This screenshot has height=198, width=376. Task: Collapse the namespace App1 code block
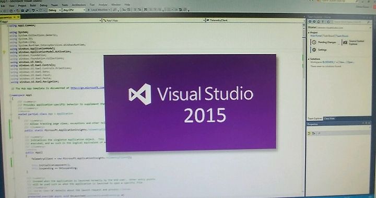coord(10,95)
